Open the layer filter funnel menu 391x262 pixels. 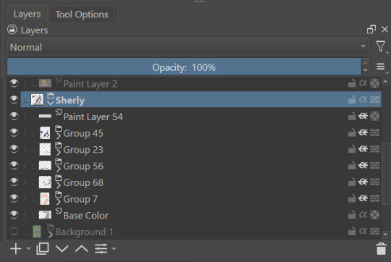coord(381,46)
